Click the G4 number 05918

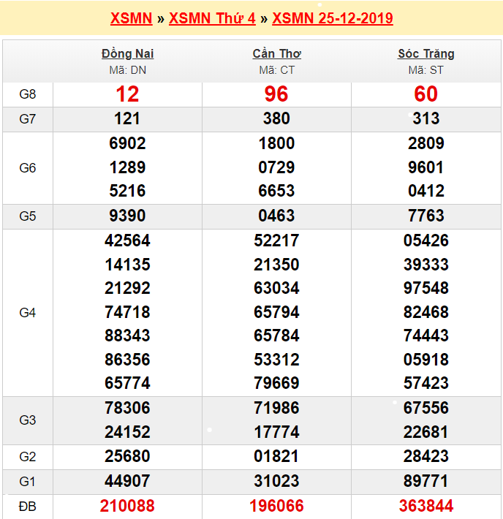pos(426,360)
